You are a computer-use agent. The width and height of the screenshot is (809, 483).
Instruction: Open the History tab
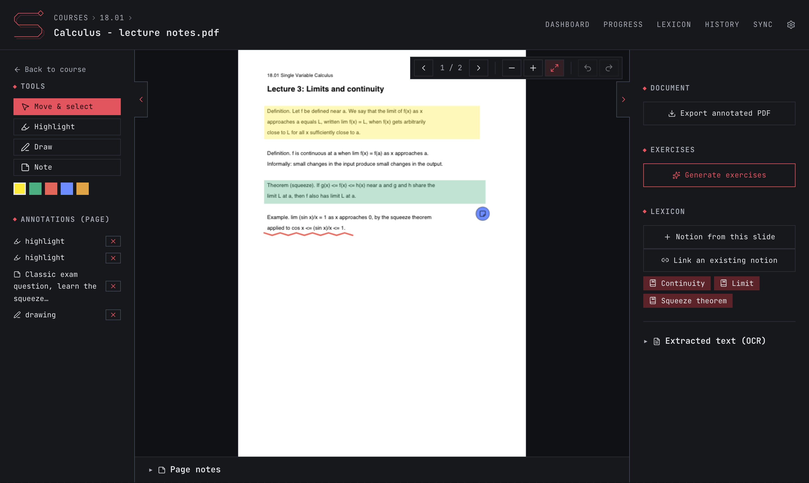722,24
